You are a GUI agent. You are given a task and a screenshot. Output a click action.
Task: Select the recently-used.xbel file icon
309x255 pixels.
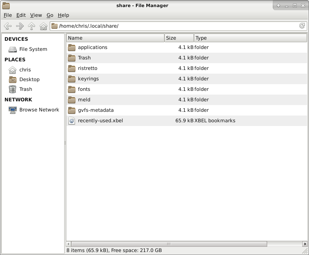[x=72, y=121]
